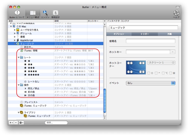Open the イベント なし popup menu
189x136 pixels.
(151, 83)
